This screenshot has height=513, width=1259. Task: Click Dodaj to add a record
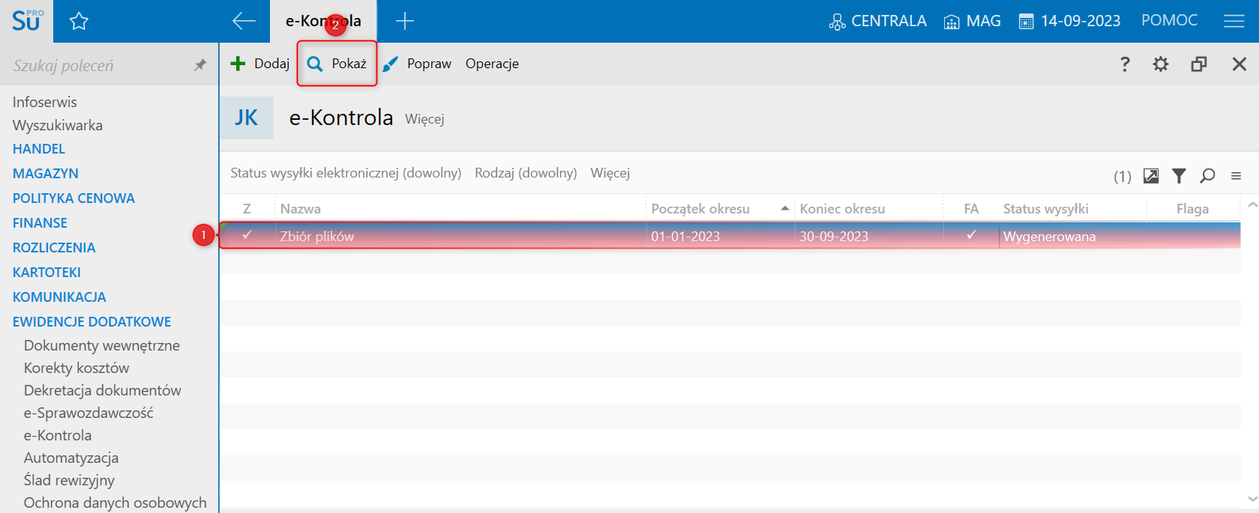tap(259, 64)
